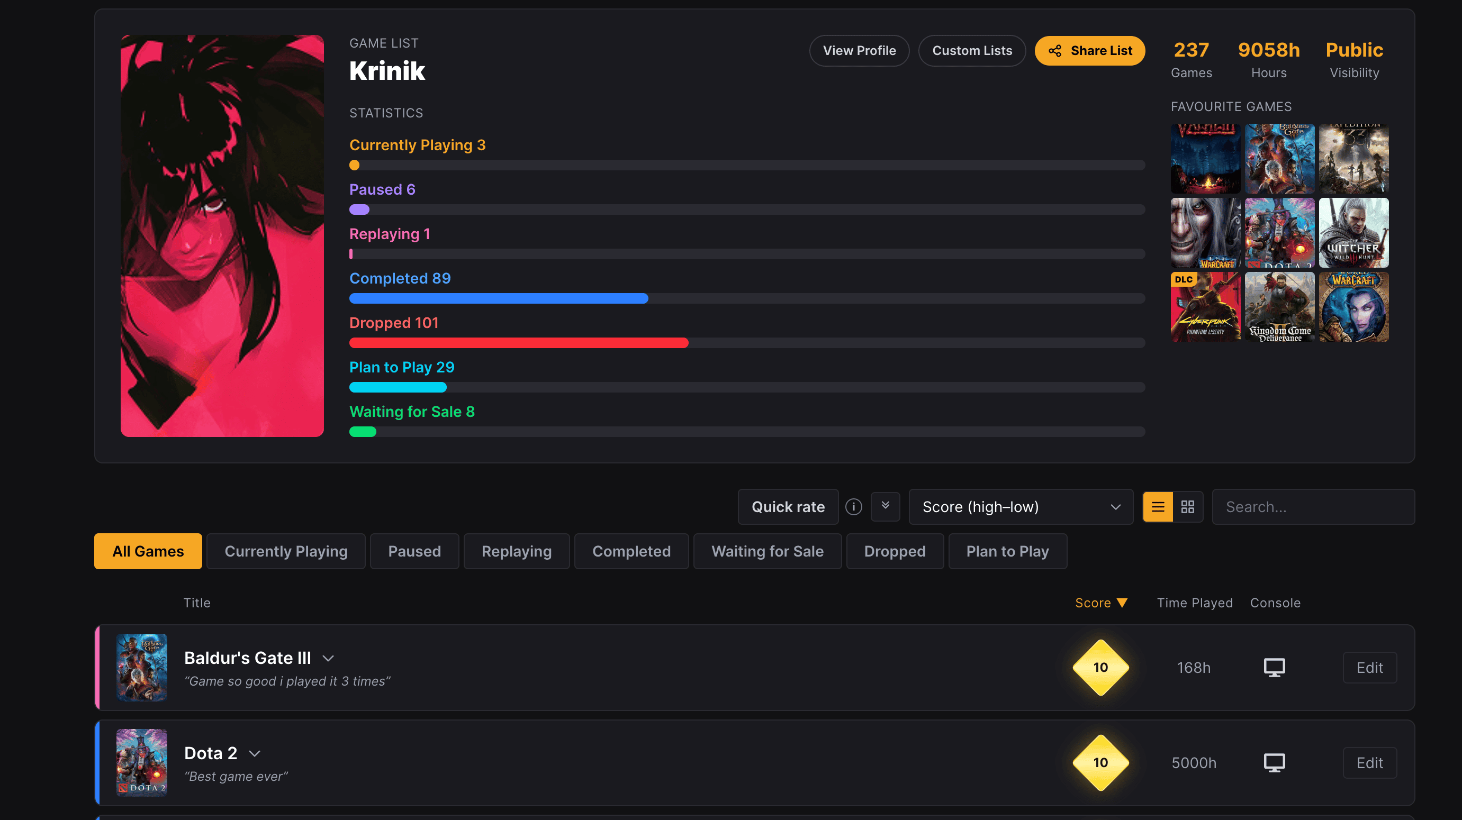1462x820 pixels.
Task: Select the Completed tab
Action: tap(631, 551)
